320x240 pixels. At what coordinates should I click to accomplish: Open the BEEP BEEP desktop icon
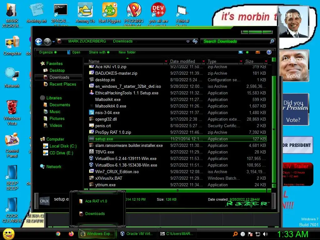pyautogui.click(x=12, y=177)
